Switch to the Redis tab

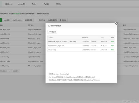(x=34, y=4)
